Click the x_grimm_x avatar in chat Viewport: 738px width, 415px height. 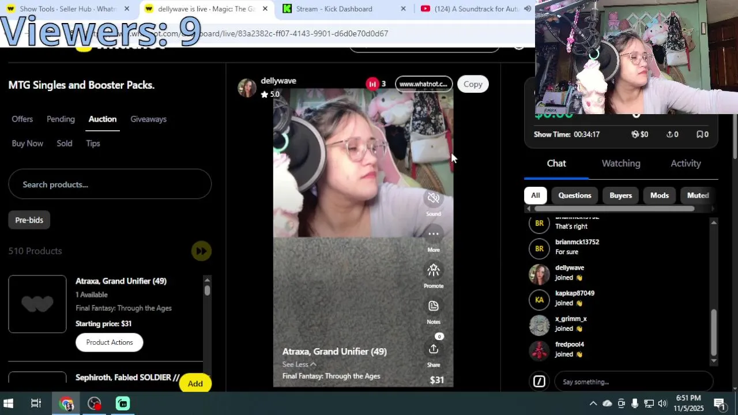tap(539, 325)
